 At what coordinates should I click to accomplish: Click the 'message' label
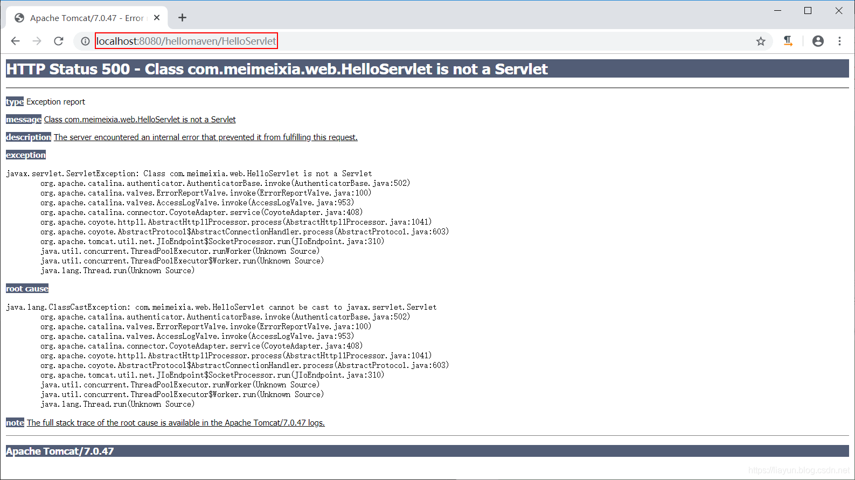pos(24,120)
